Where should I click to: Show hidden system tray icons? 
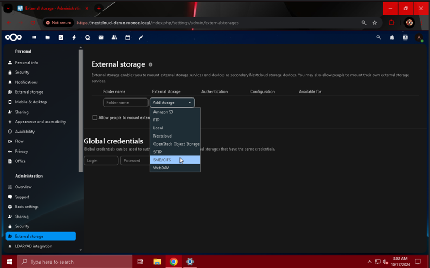point(369,262)
